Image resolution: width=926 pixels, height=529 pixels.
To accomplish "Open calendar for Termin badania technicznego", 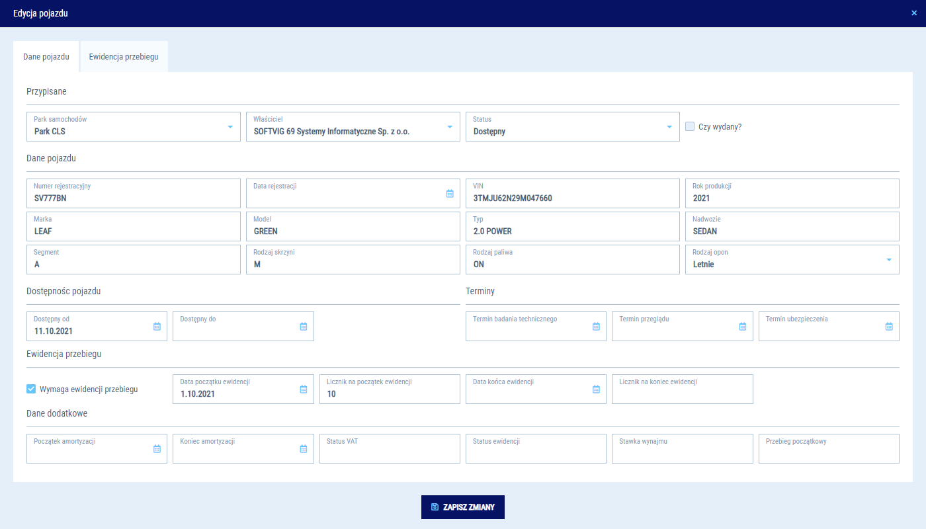I will click(596, 327).
